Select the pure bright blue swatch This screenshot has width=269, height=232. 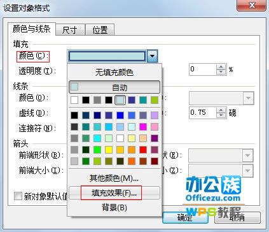coord(120,115)
